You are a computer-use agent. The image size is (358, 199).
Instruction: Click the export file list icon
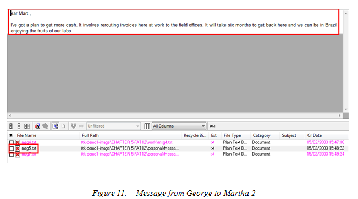click(x=55, y=126)
